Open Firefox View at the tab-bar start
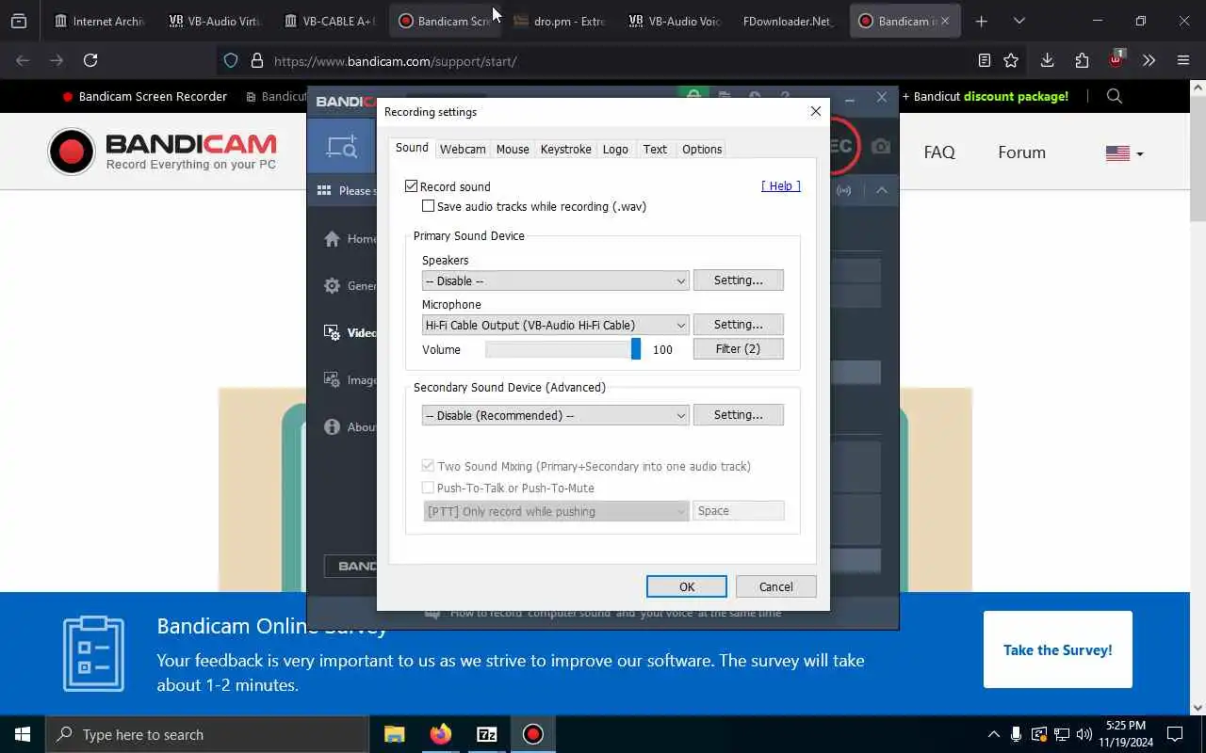This screenshot has width=1206, height=753. (x=18, y=21)
